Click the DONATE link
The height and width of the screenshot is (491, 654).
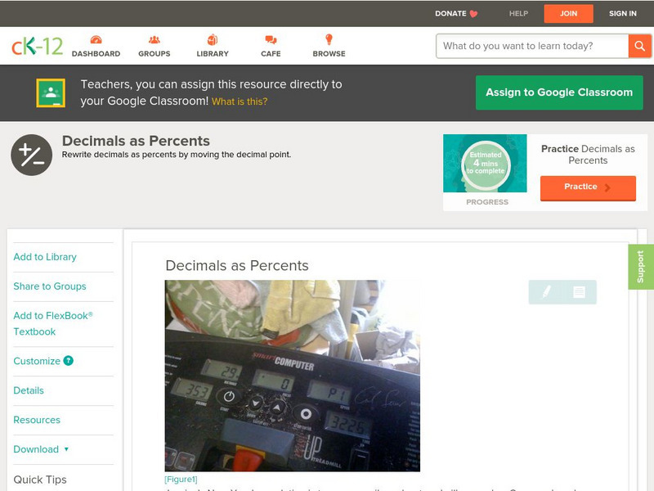pos(450,14)
